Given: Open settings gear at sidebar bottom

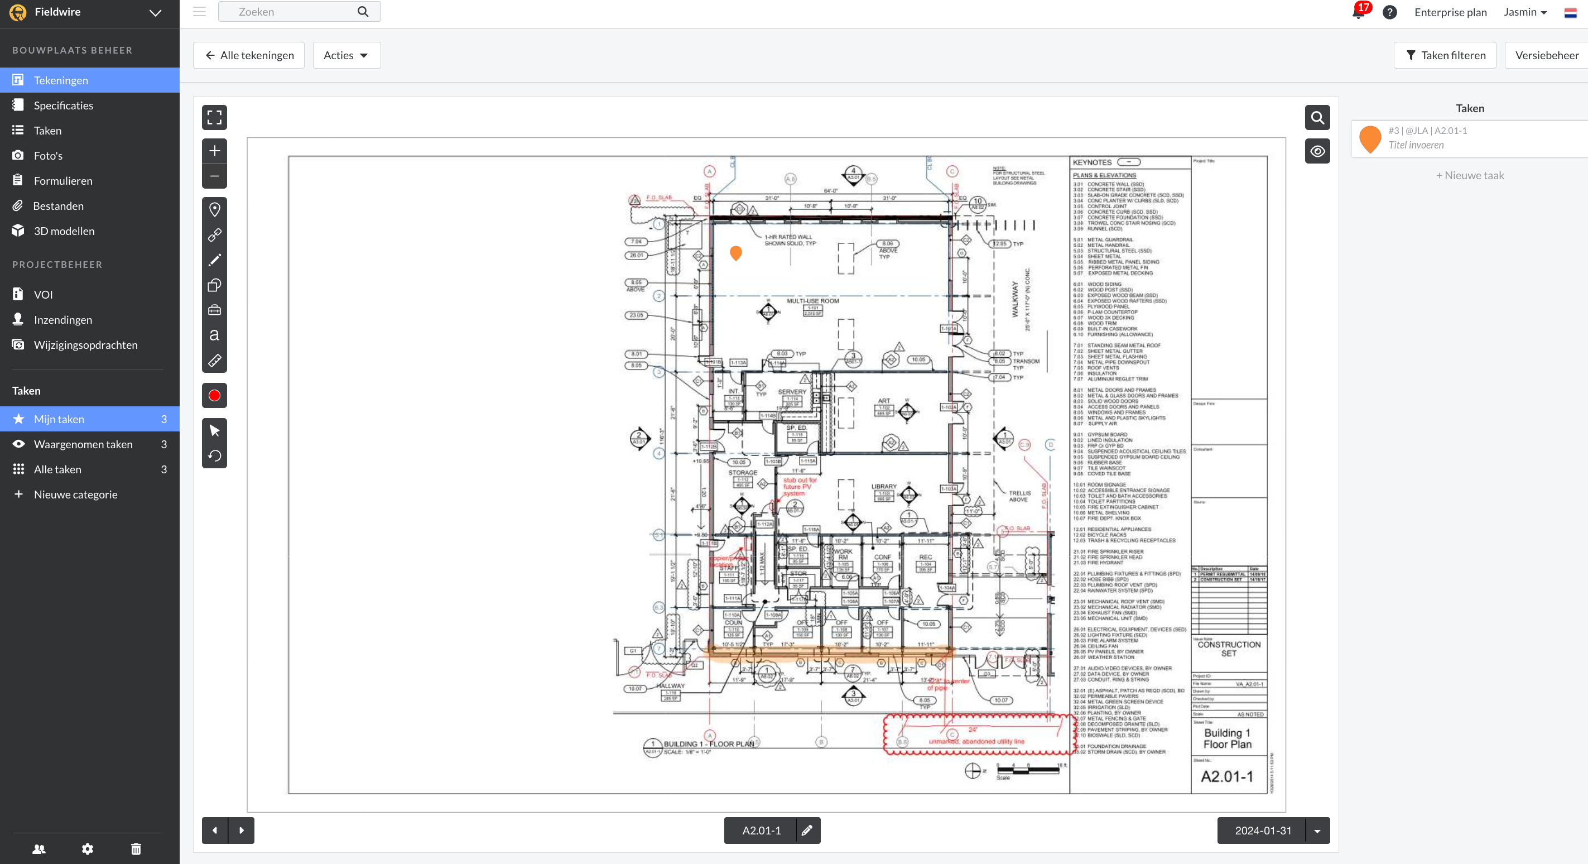Looking at the screenshot, I should point(88,849).
